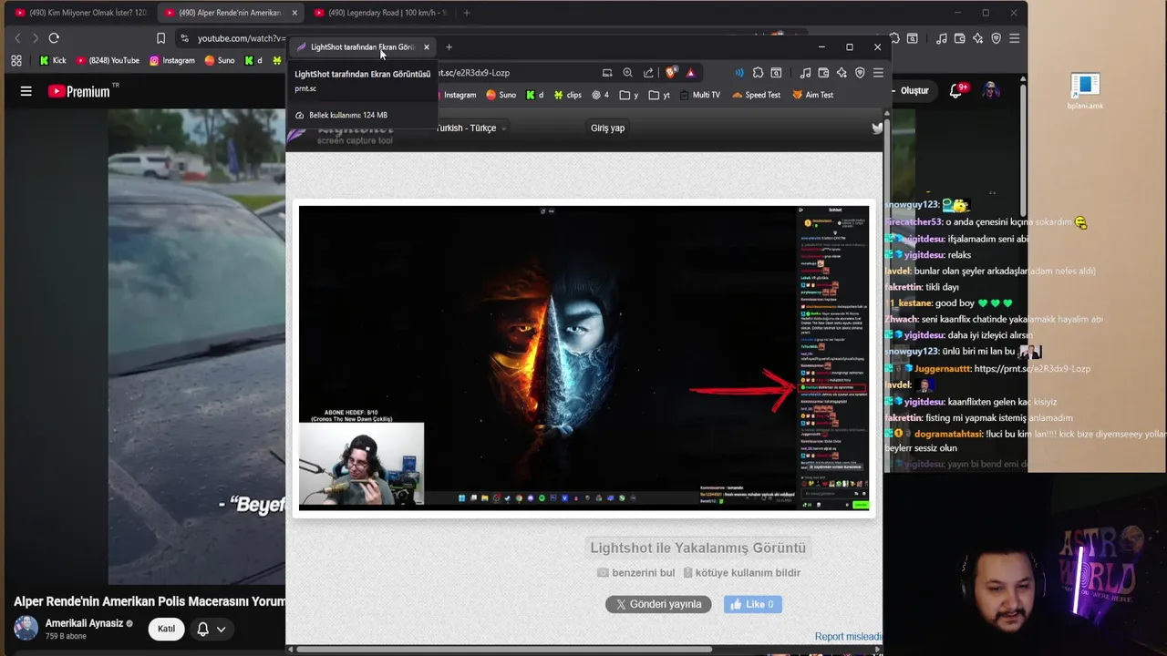Open a new tab in the YouTube window
This screenshot has height=656, width=1167.
tap(466, 13)
